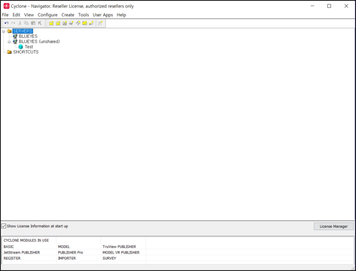Click the Redo toolbar icon

(x=13, y=23)
